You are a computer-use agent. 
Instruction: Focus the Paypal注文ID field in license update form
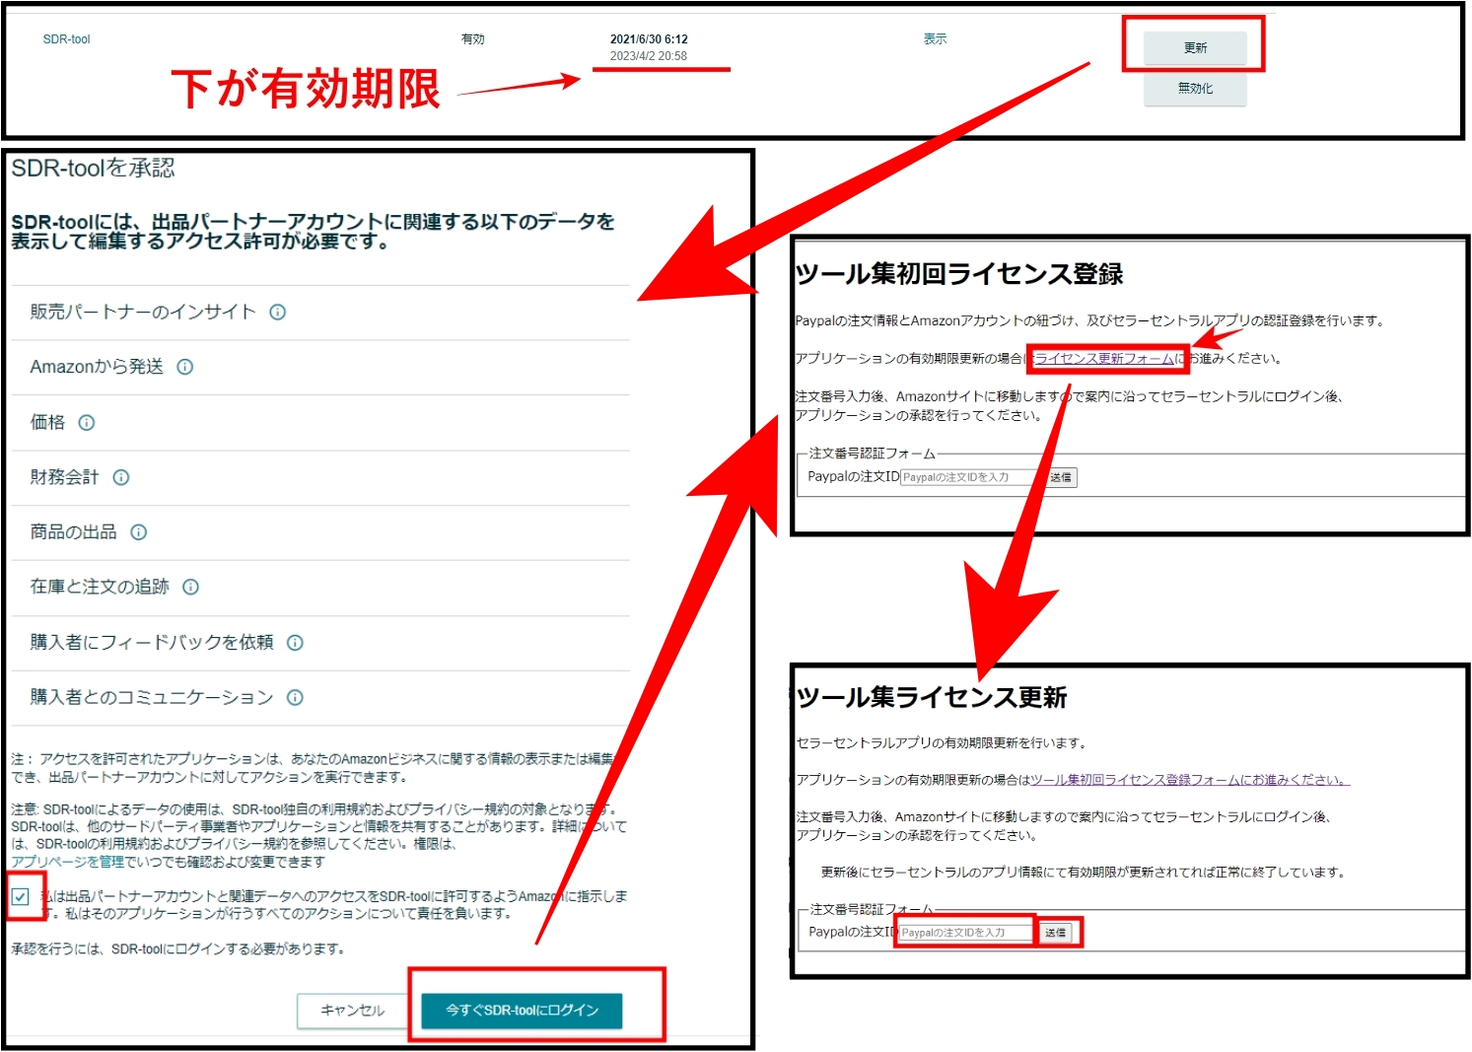[x=964, y=933]
